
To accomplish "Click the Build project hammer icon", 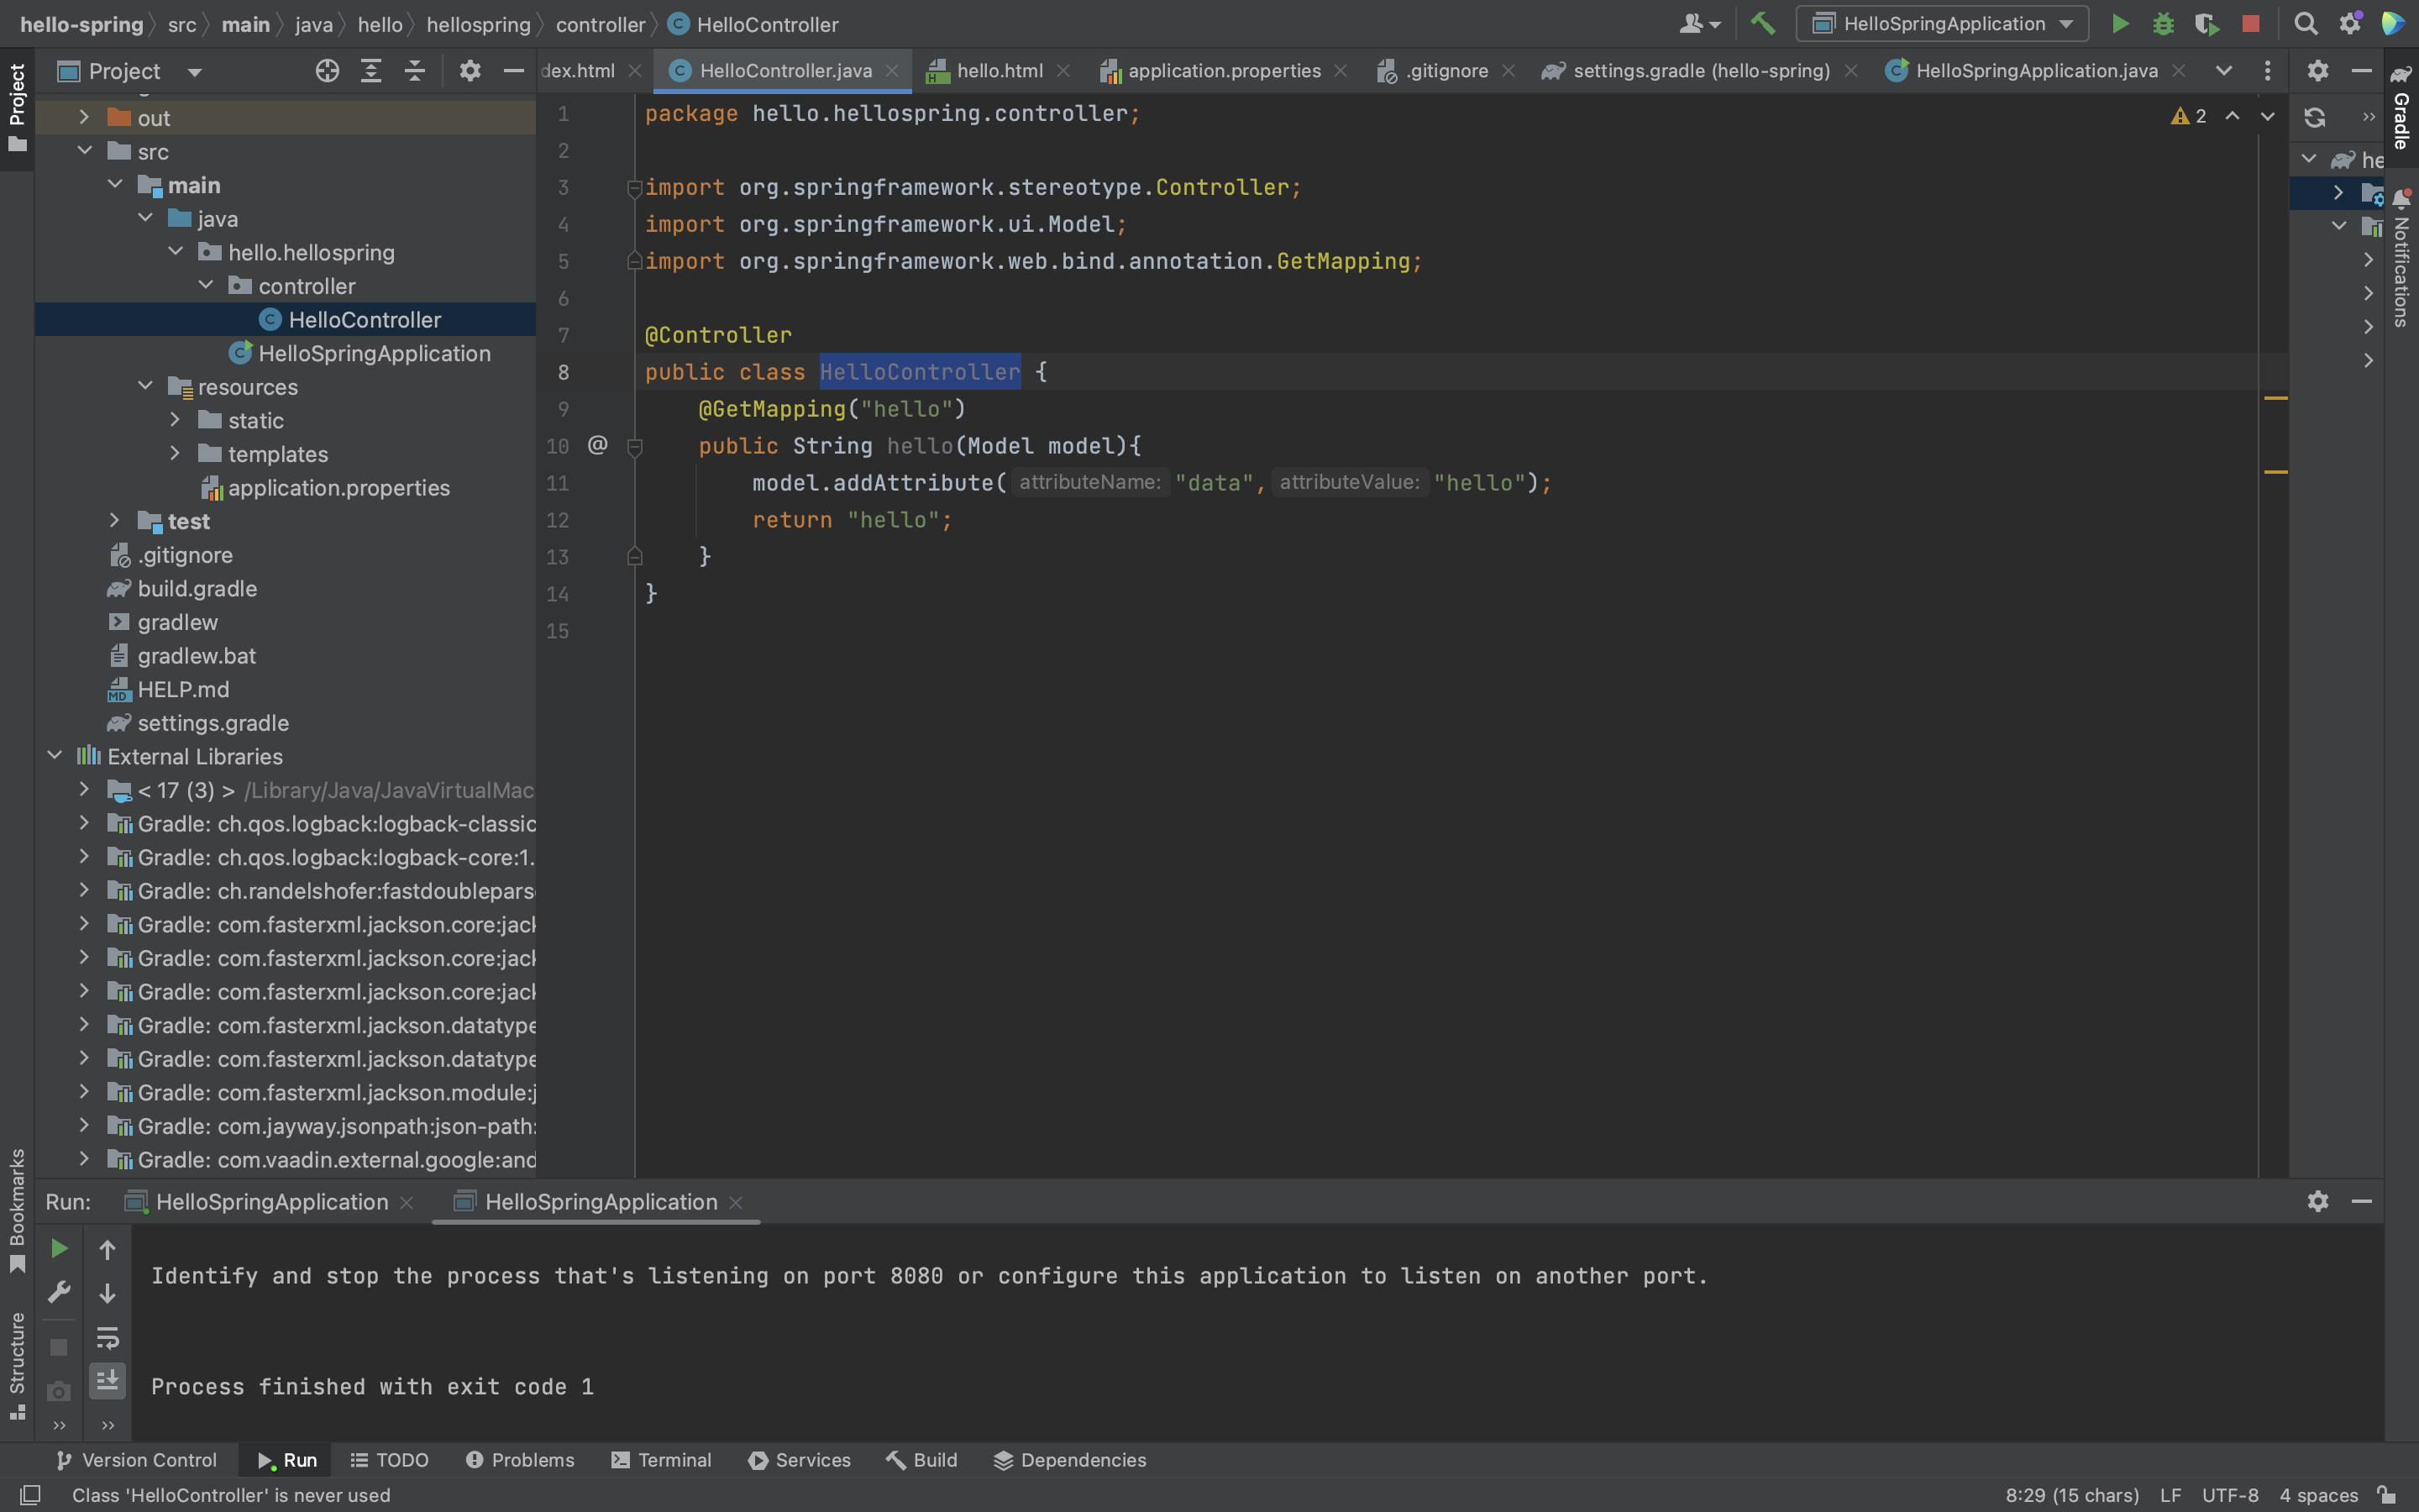I will point(1763,24).
